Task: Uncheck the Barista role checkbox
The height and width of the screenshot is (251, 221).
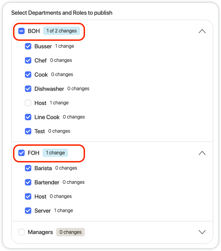Action: tap(28, 168)
